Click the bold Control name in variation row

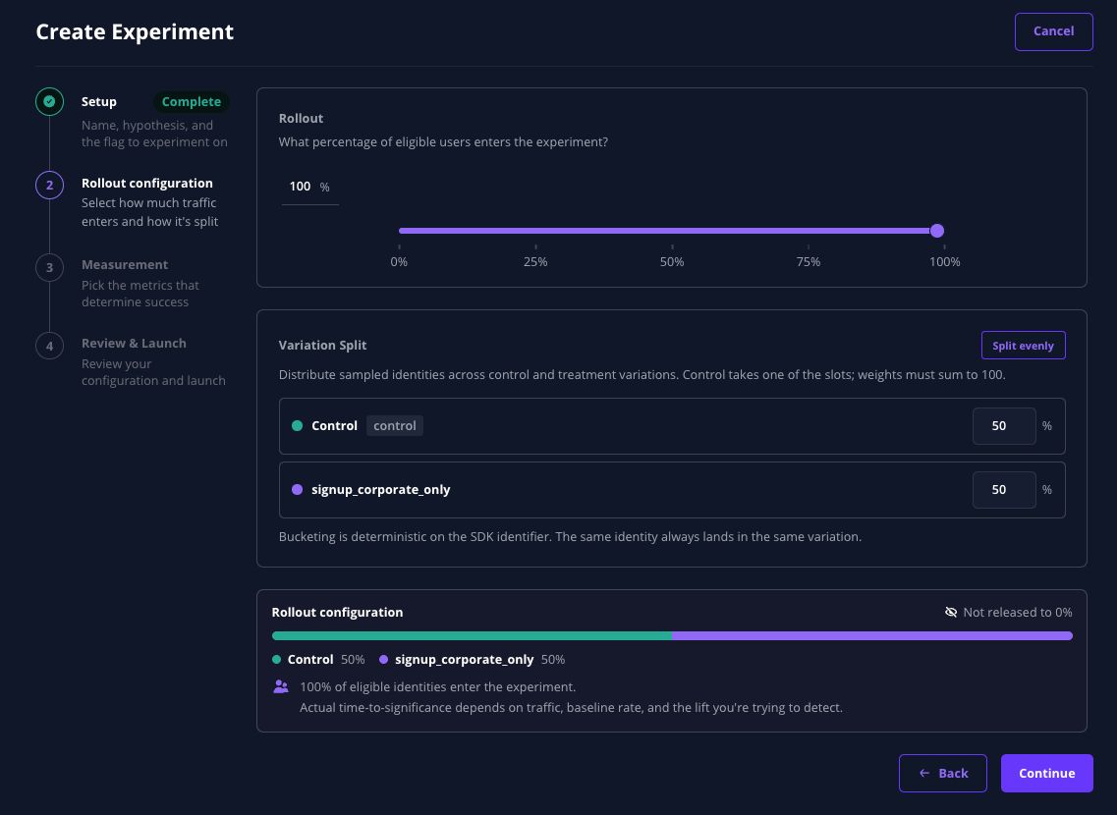[334, 425]
